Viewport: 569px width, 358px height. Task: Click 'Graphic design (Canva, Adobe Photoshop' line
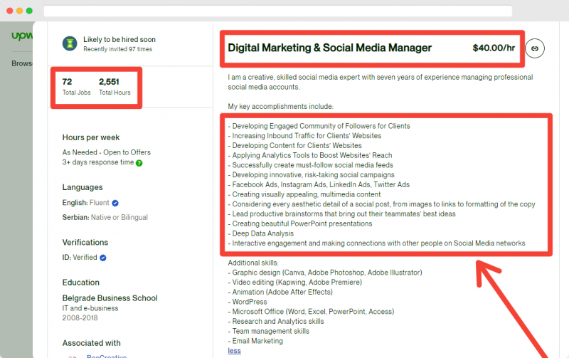point(325,273)
